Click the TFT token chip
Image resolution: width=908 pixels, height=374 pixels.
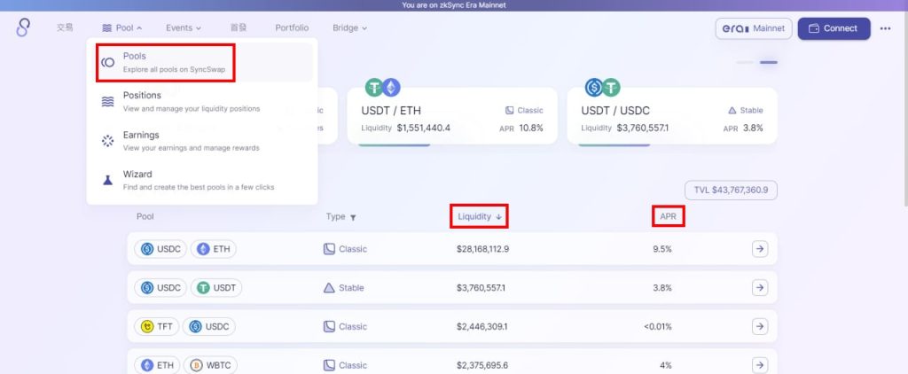pos(156,327)
